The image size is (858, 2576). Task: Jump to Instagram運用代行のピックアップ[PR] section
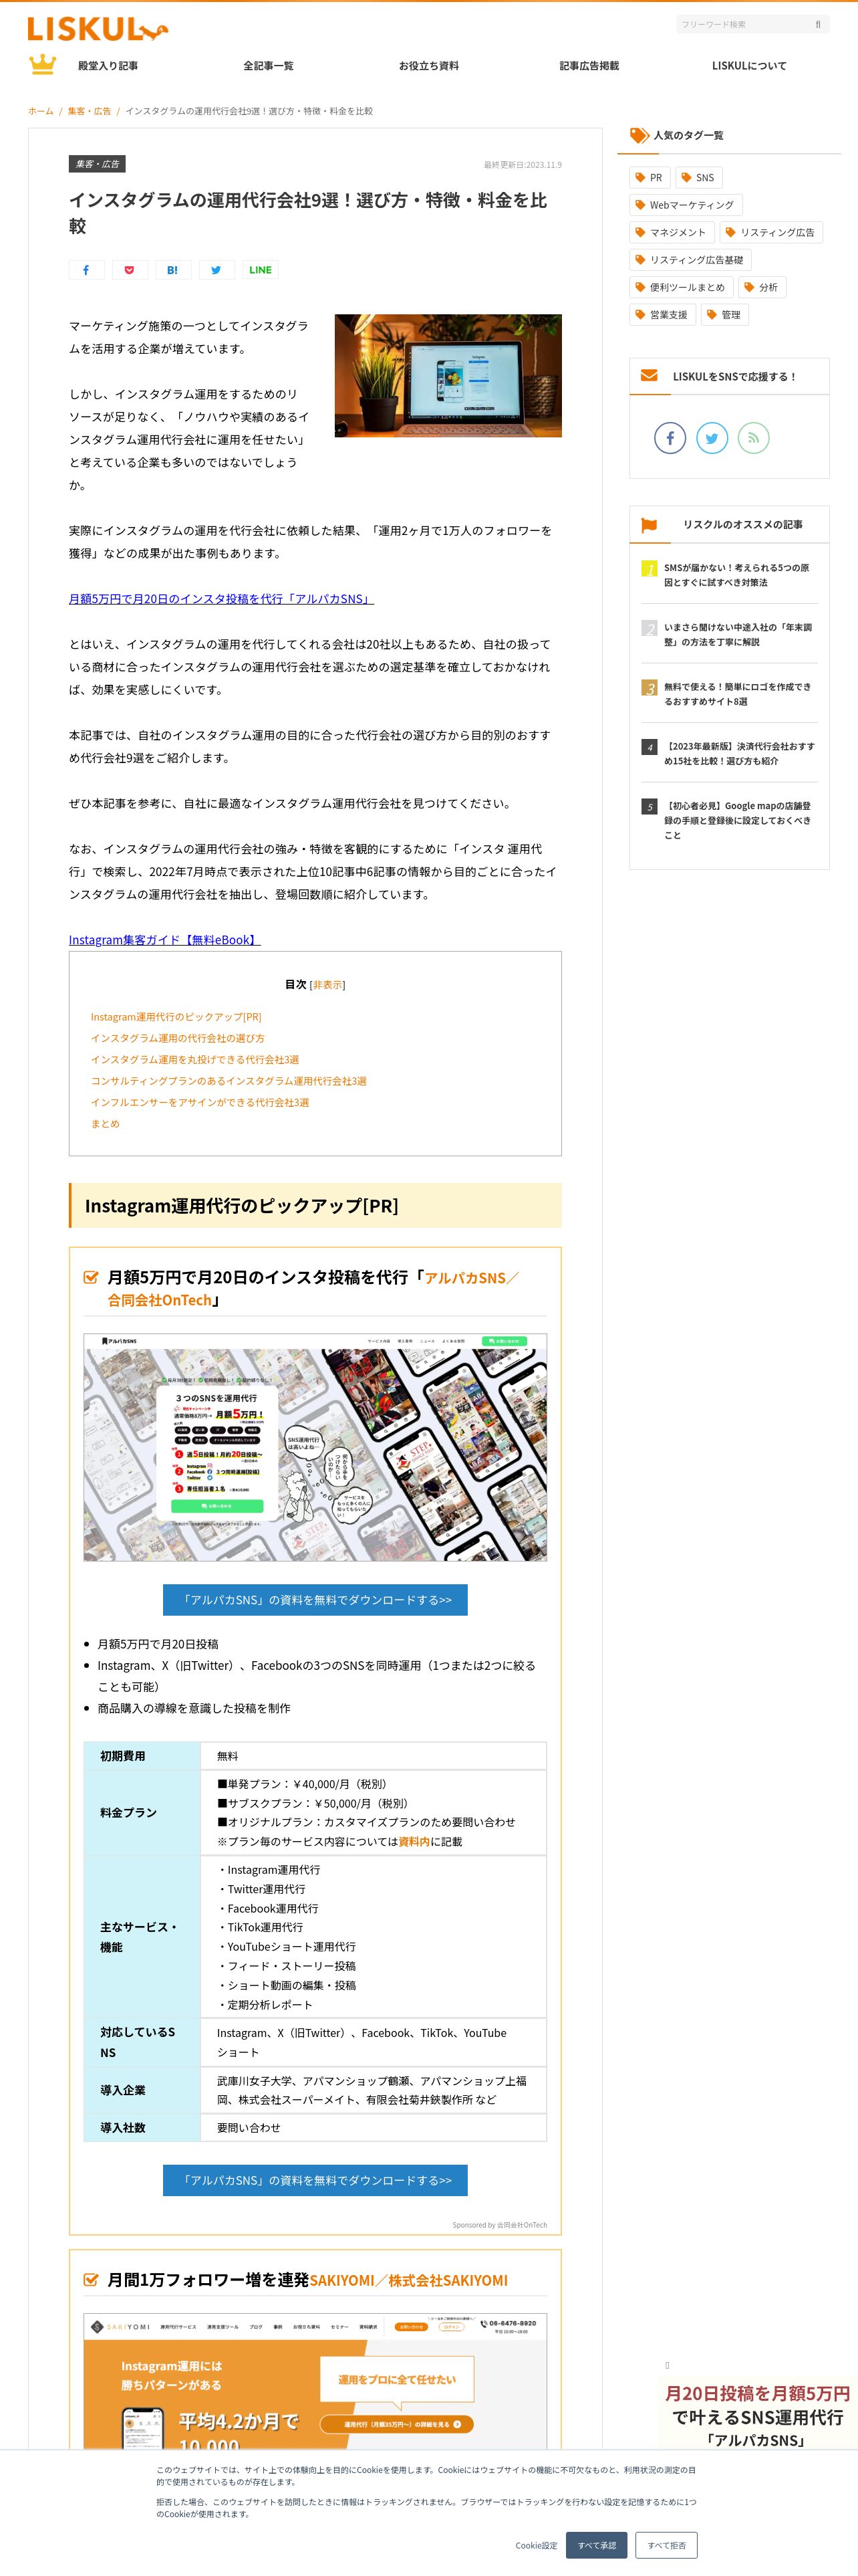tap(176, 1017)
